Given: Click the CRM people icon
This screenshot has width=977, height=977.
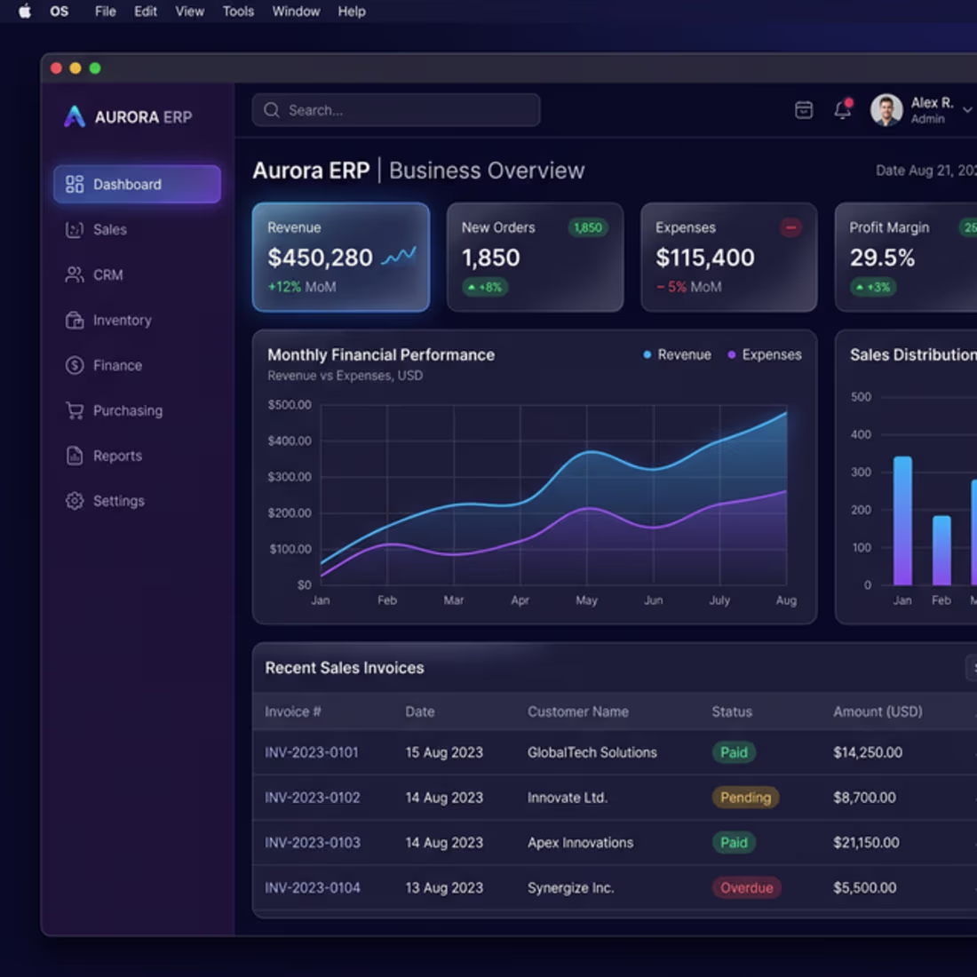Looking at the screenshot, I should (x=74, y=274).
